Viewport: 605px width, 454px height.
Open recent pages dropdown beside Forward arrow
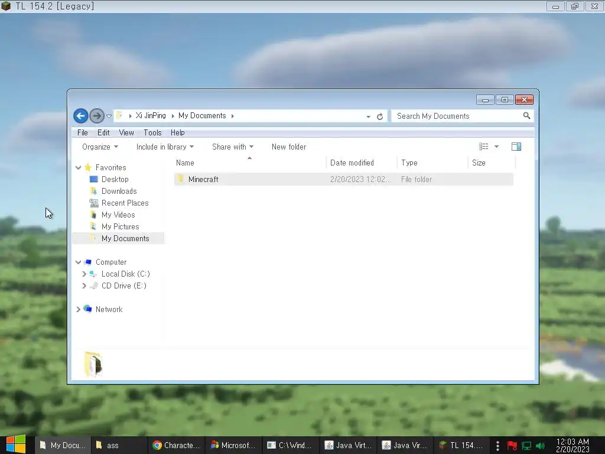pyautogui.click(x=109, y=116)
